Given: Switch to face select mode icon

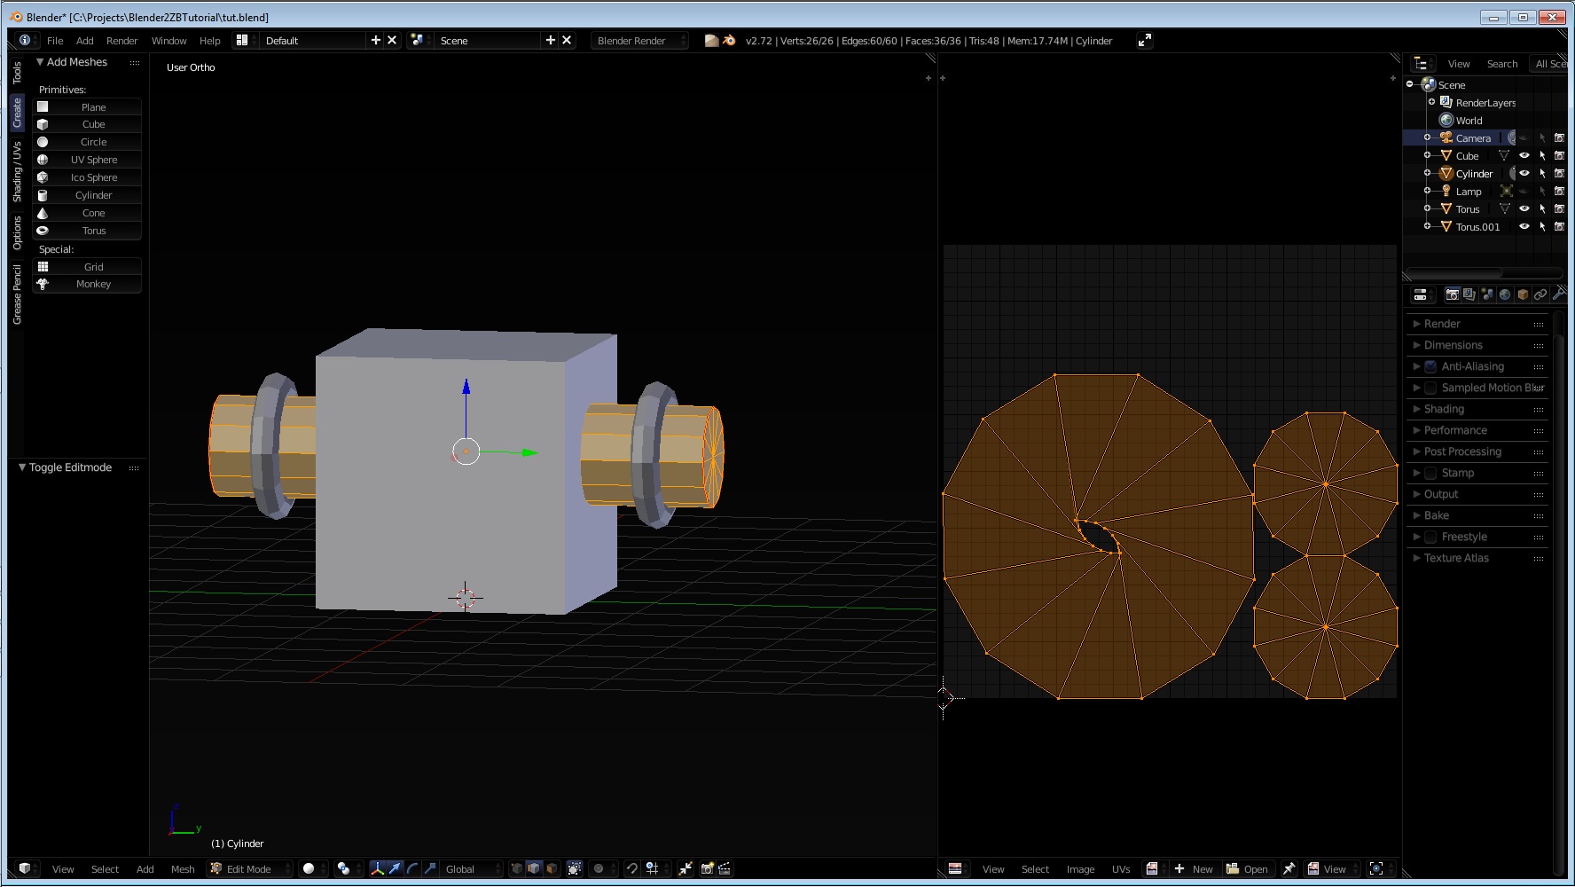Looking at the screenshot, I should (x=552, y=869).
